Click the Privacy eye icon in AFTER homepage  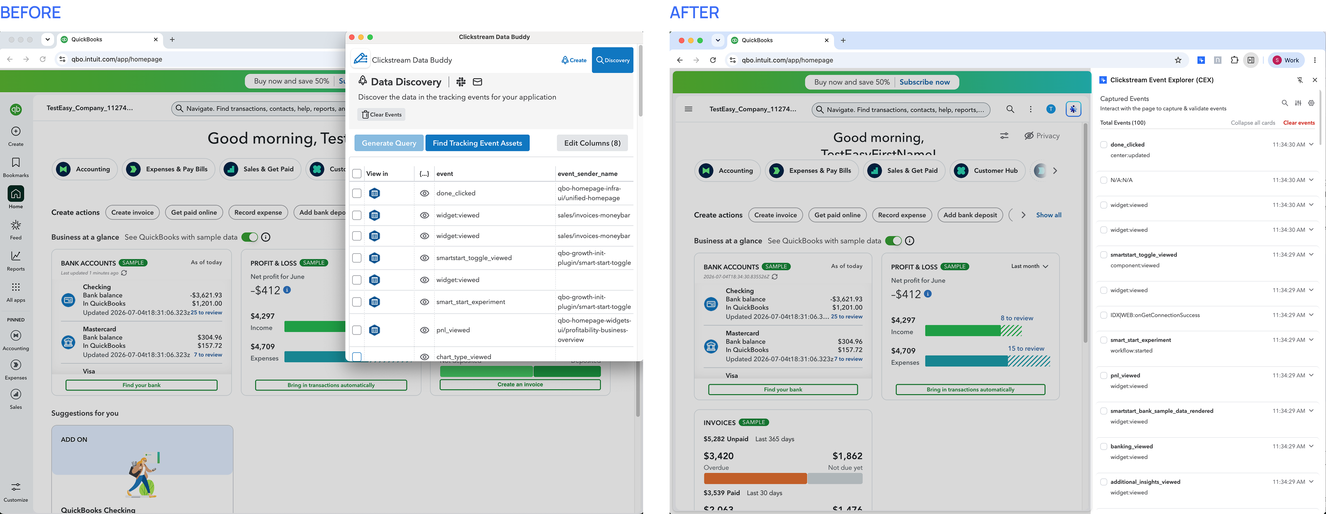point(1029,136)
